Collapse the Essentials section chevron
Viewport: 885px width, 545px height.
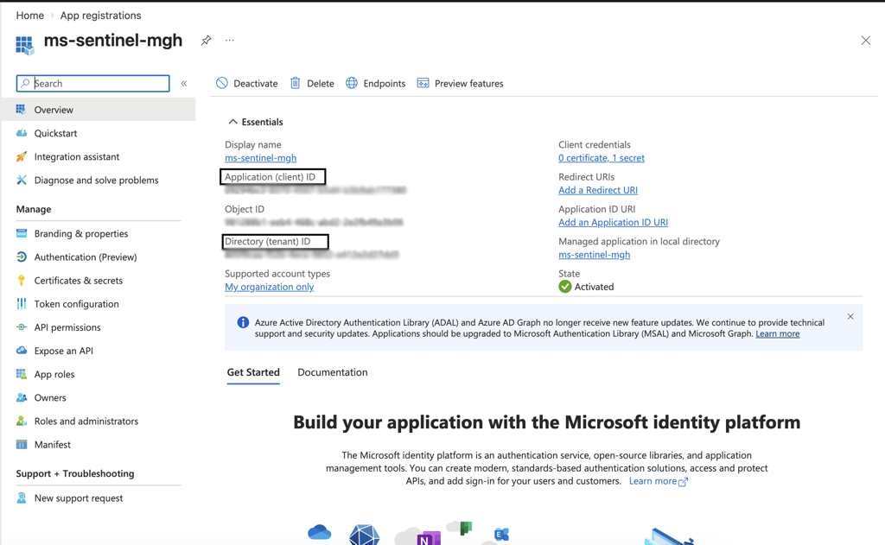[x=232, y=122]
